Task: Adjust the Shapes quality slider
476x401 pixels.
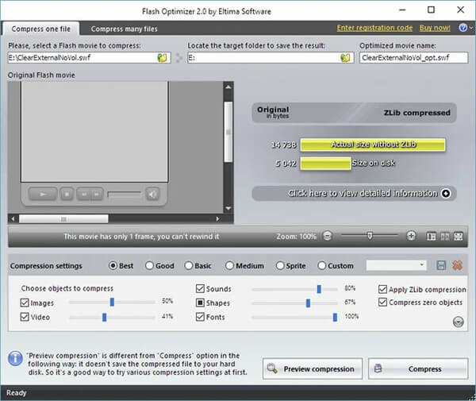Action: point(308,303)
